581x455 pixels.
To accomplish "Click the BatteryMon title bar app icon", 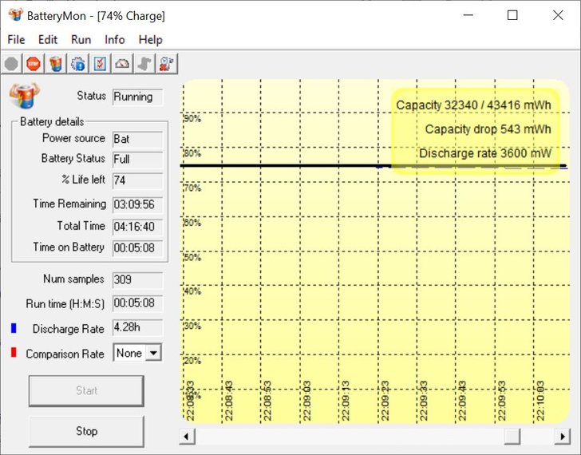I will (x=16, y=14).
